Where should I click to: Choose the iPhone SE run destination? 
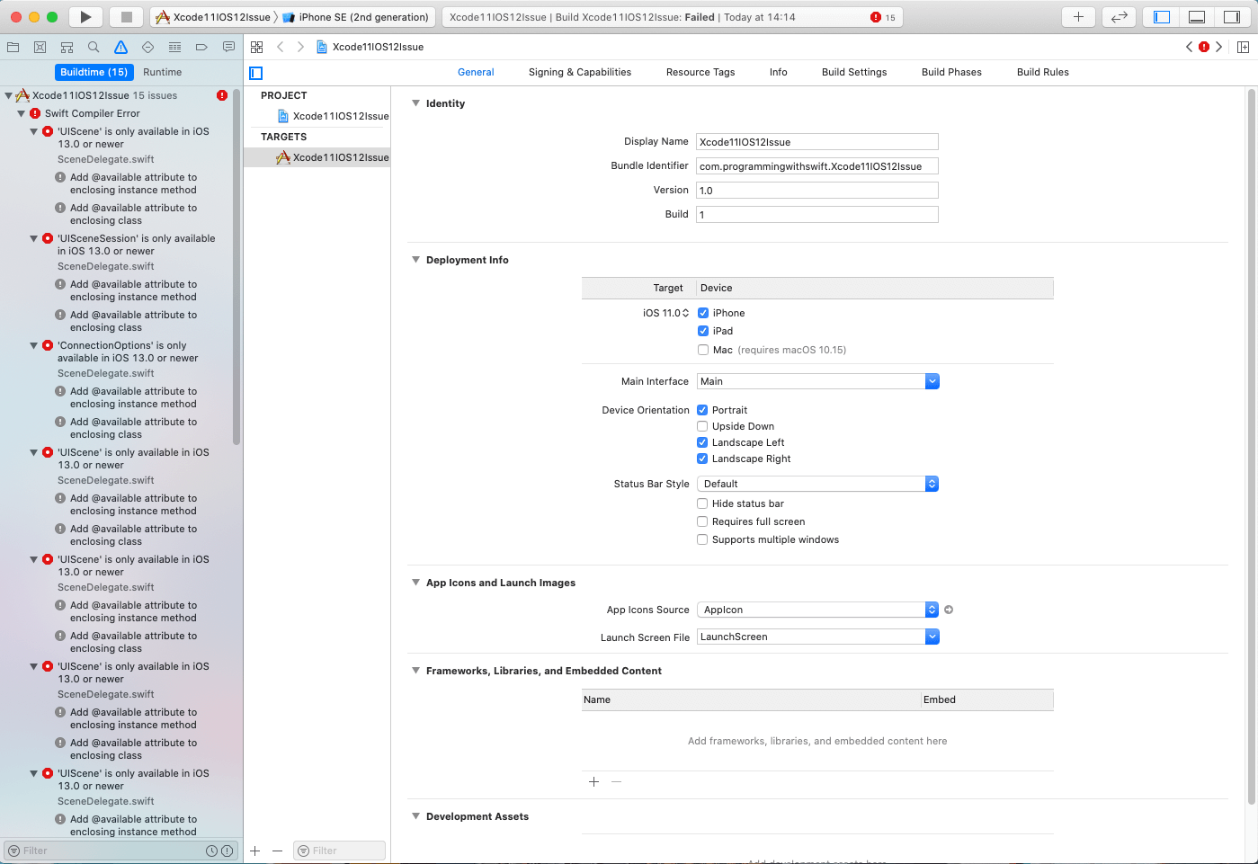[355, 17]
